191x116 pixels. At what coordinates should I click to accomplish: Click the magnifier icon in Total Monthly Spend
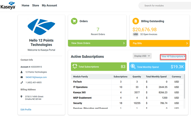tap(133, 66)
